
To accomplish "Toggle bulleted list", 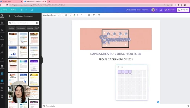I will 94,15.
